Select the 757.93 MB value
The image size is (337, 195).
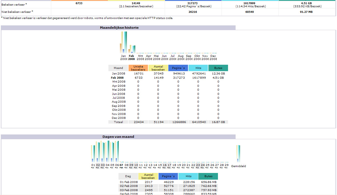pos(209,190)
